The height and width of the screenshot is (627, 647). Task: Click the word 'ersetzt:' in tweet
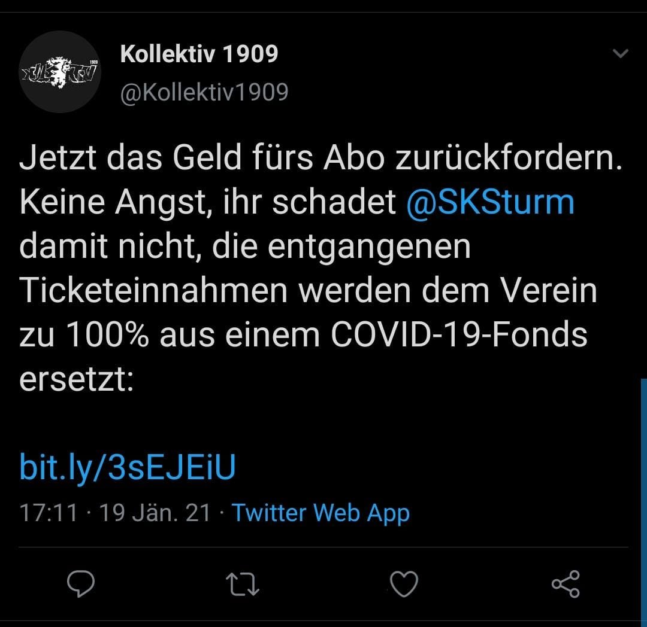(x=77, y=379)
